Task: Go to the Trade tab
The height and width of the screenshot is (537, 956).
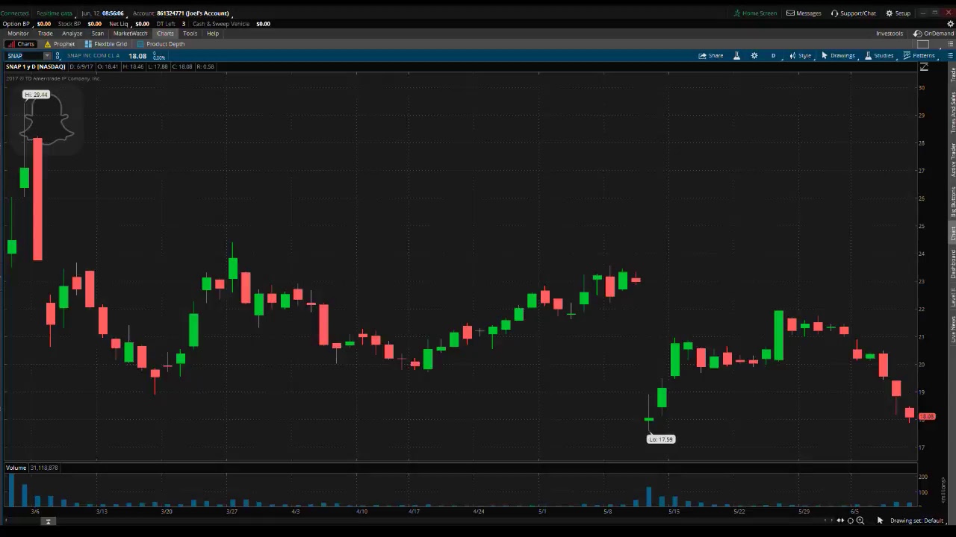Action: 46,34
